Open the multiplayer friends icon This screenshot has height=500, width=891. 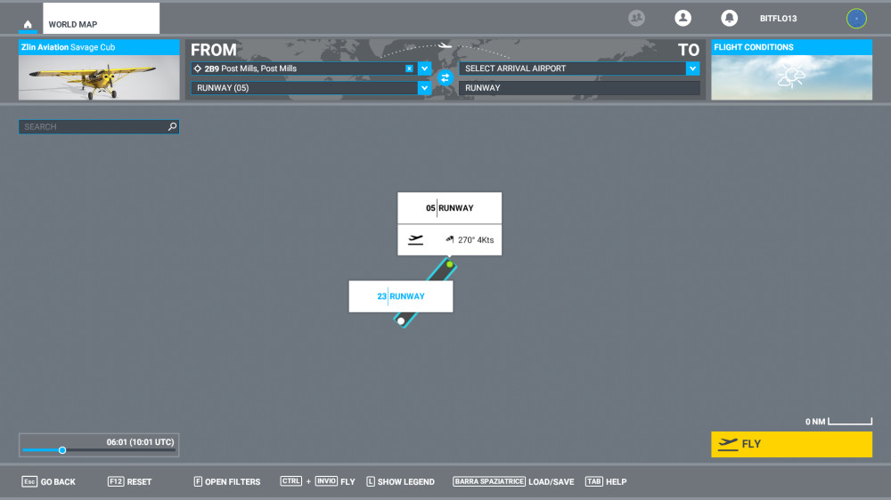click(x=636, y=18)
